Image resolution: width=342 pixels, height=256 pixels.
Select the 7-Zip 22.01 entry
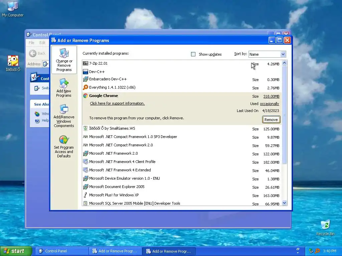coord(182,64)
